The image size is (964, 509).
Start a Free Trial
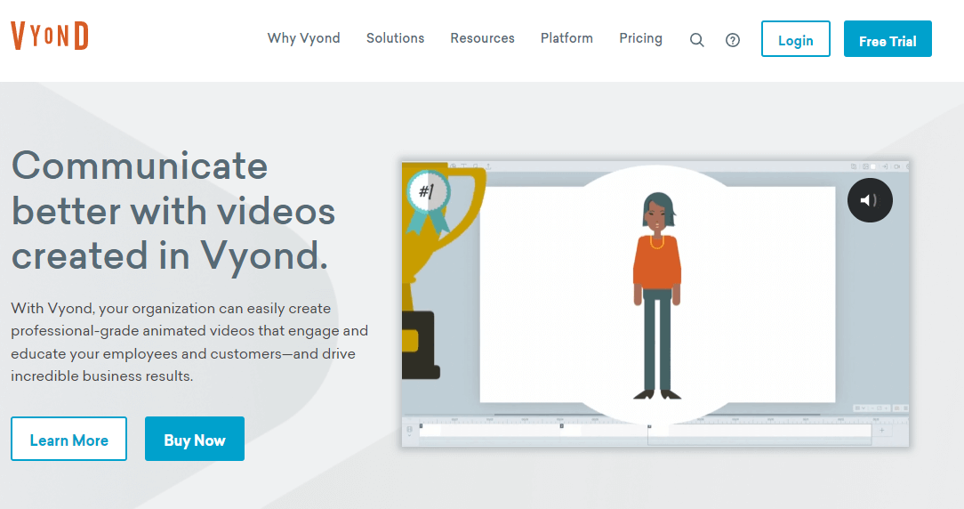click(888, 39)
